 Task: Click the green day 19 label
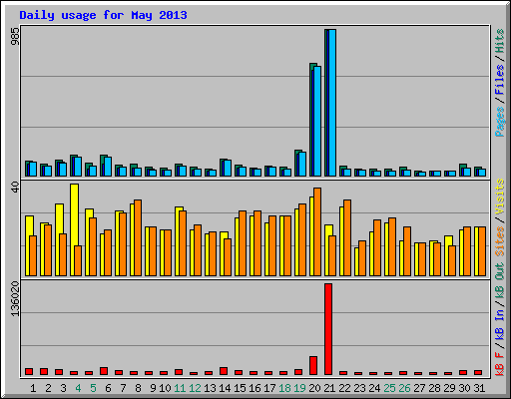tap(299, 388)
